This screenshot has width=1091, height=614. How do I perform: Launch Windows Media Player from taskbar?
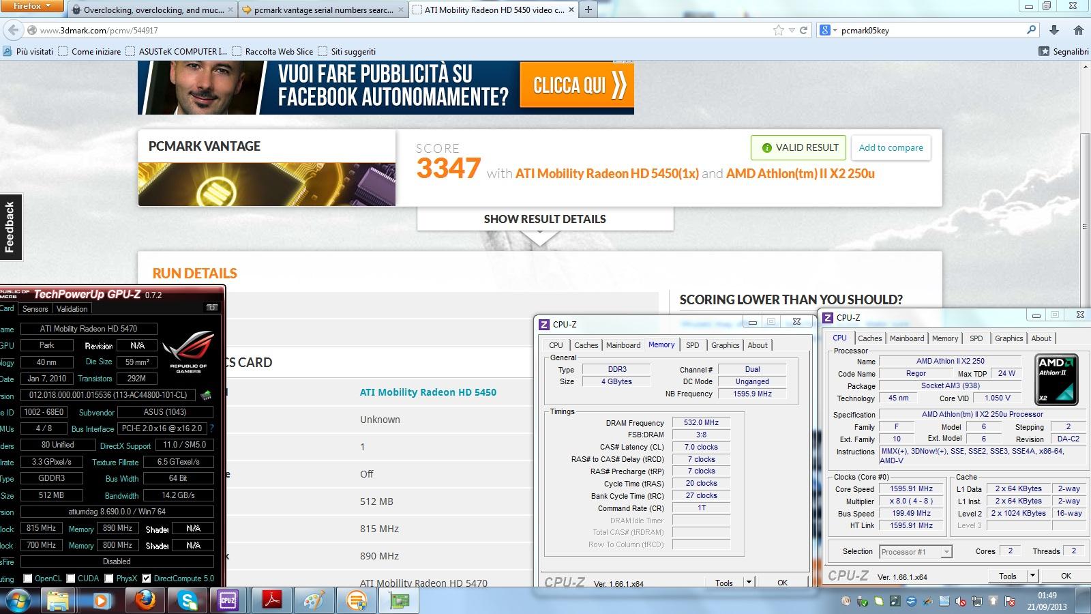click(101, 600)
